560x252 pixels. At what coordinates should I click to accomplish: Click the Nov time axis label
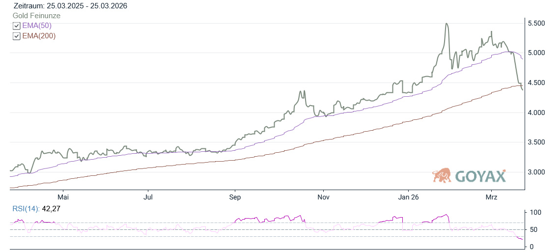(x=323, y=197)
